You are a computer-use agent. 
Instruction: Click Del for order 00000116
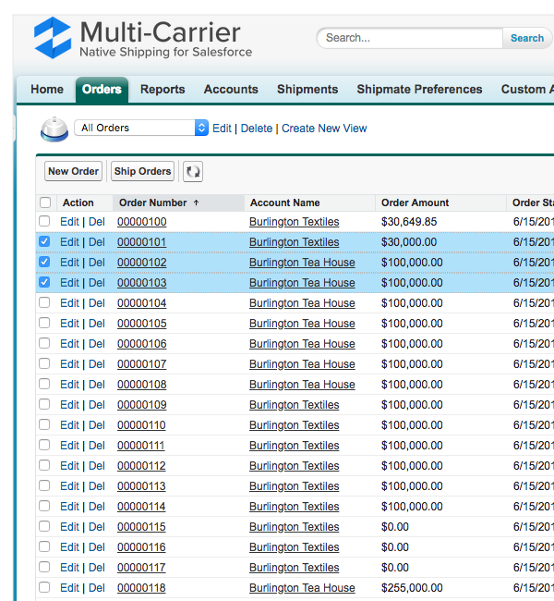(97, 547)
